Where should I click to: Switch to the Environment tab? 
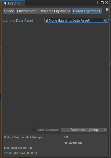click(x=27, y=11)
